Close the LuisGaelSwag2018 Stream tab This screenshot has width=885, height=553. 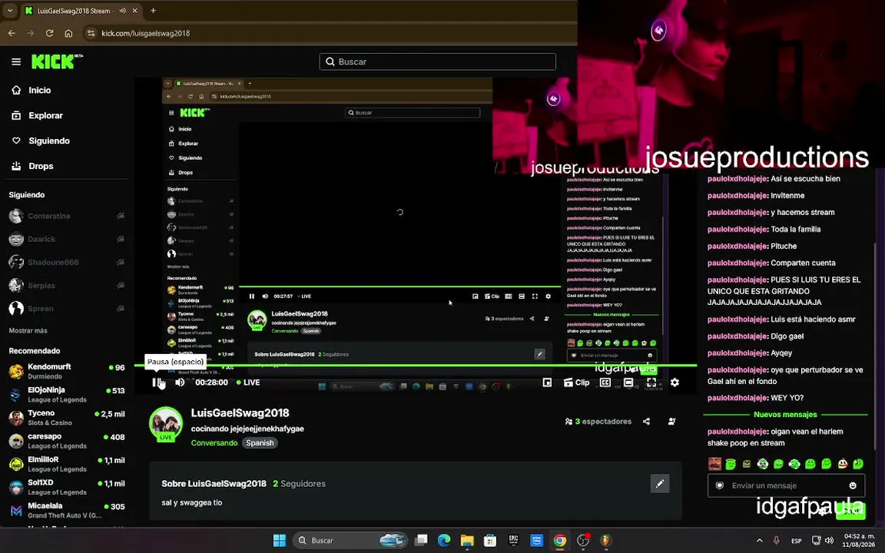coord(135,11)
